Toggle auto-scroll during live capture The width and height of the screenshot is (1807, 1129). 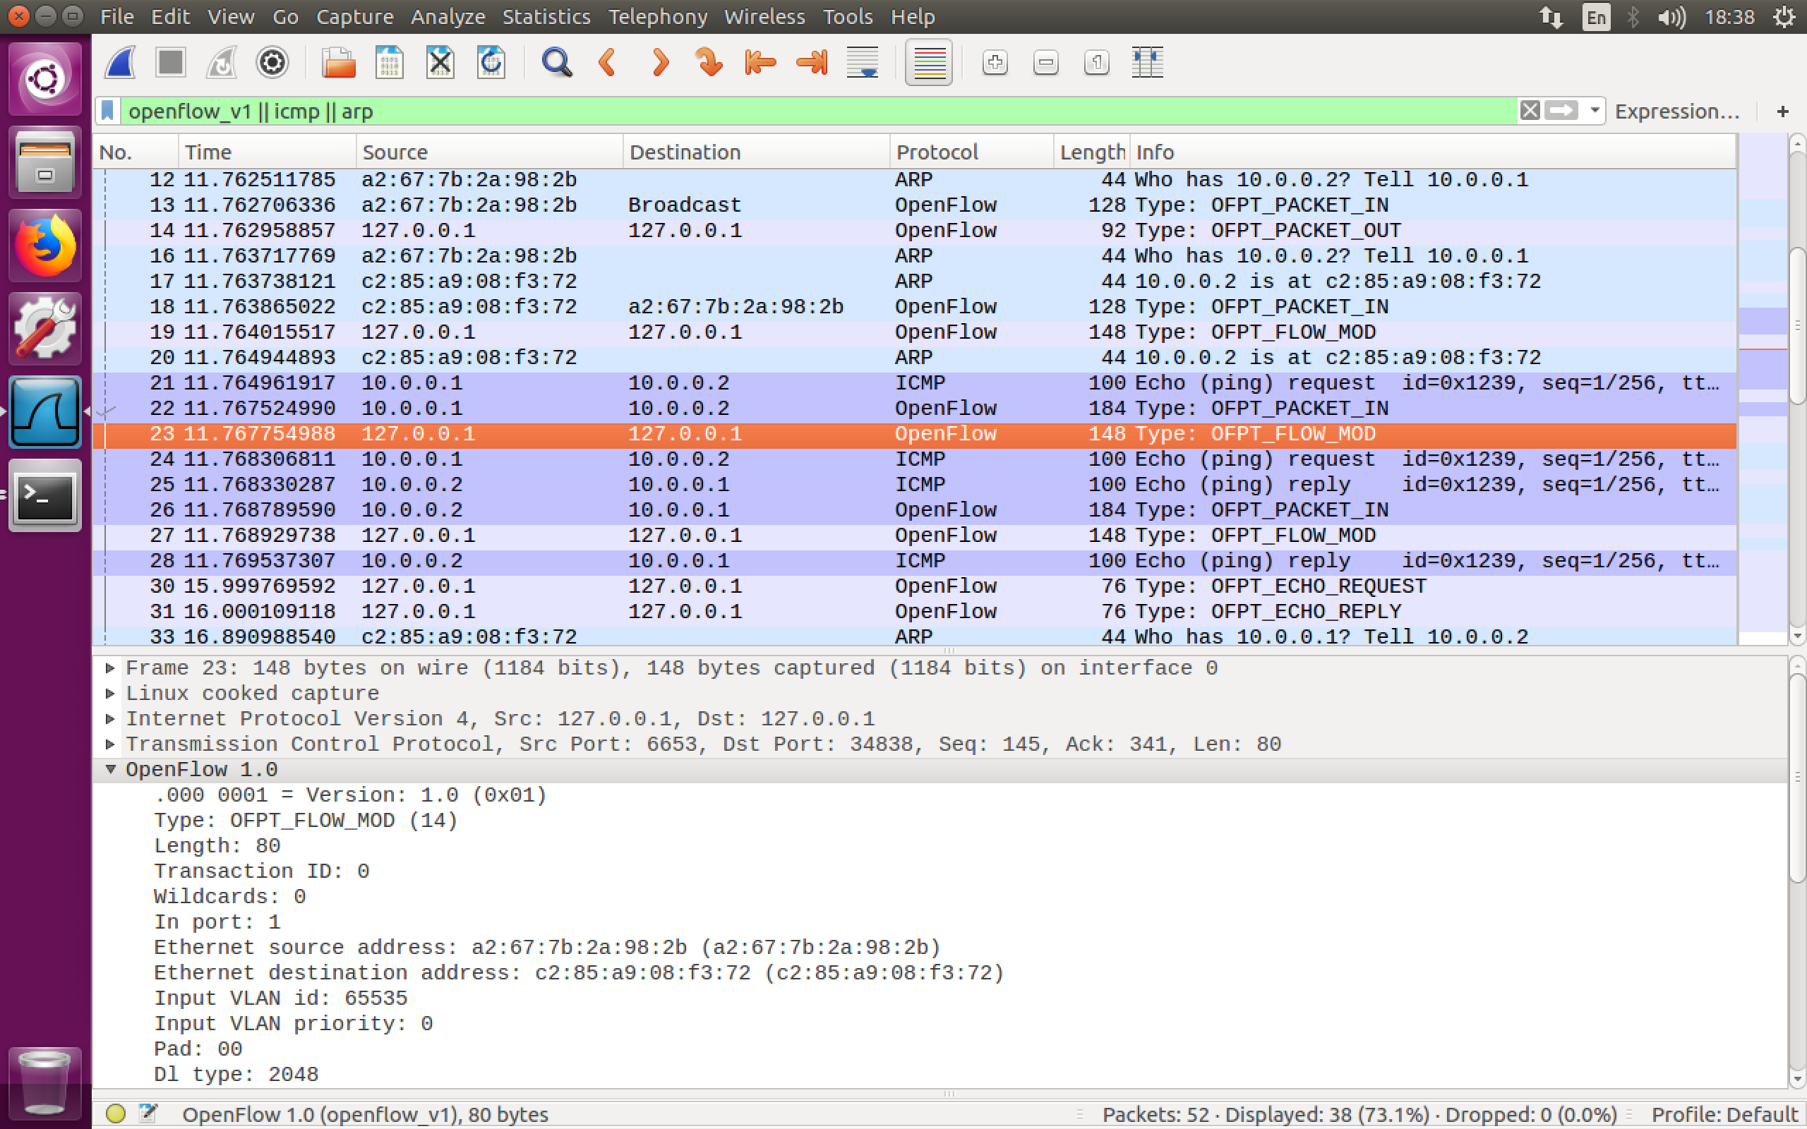click(x=862, y=63)
